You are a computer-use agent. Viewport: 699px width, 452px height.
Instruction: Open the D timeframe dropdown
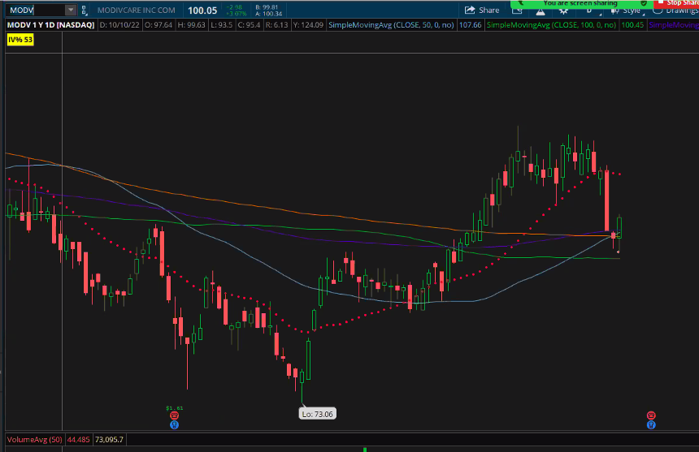591,11
